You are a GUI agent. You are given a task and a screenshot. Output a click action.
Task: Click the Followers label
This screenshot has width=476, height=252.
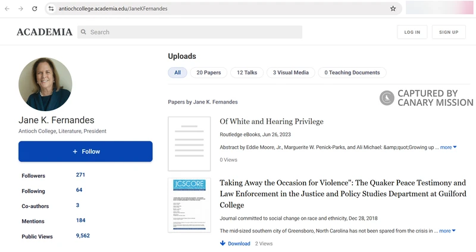pos(33,175)
